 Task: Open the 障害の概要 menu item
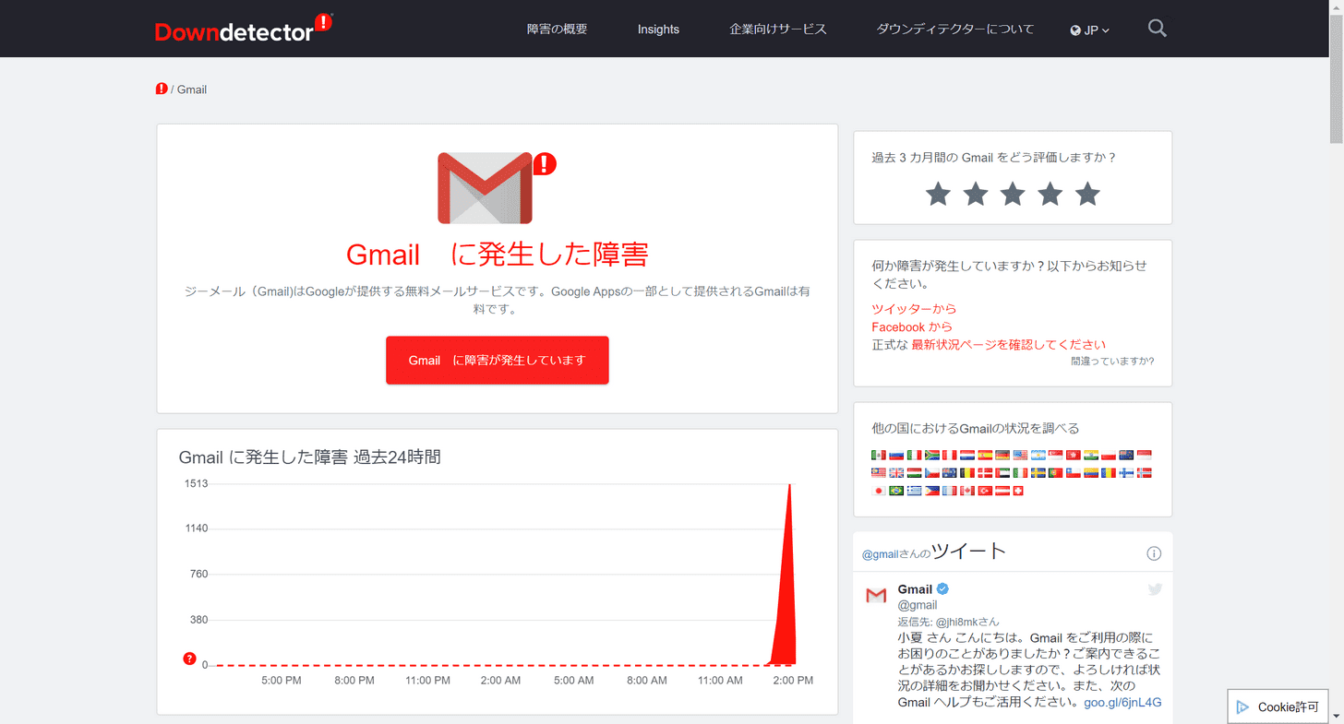coord(557,30)
